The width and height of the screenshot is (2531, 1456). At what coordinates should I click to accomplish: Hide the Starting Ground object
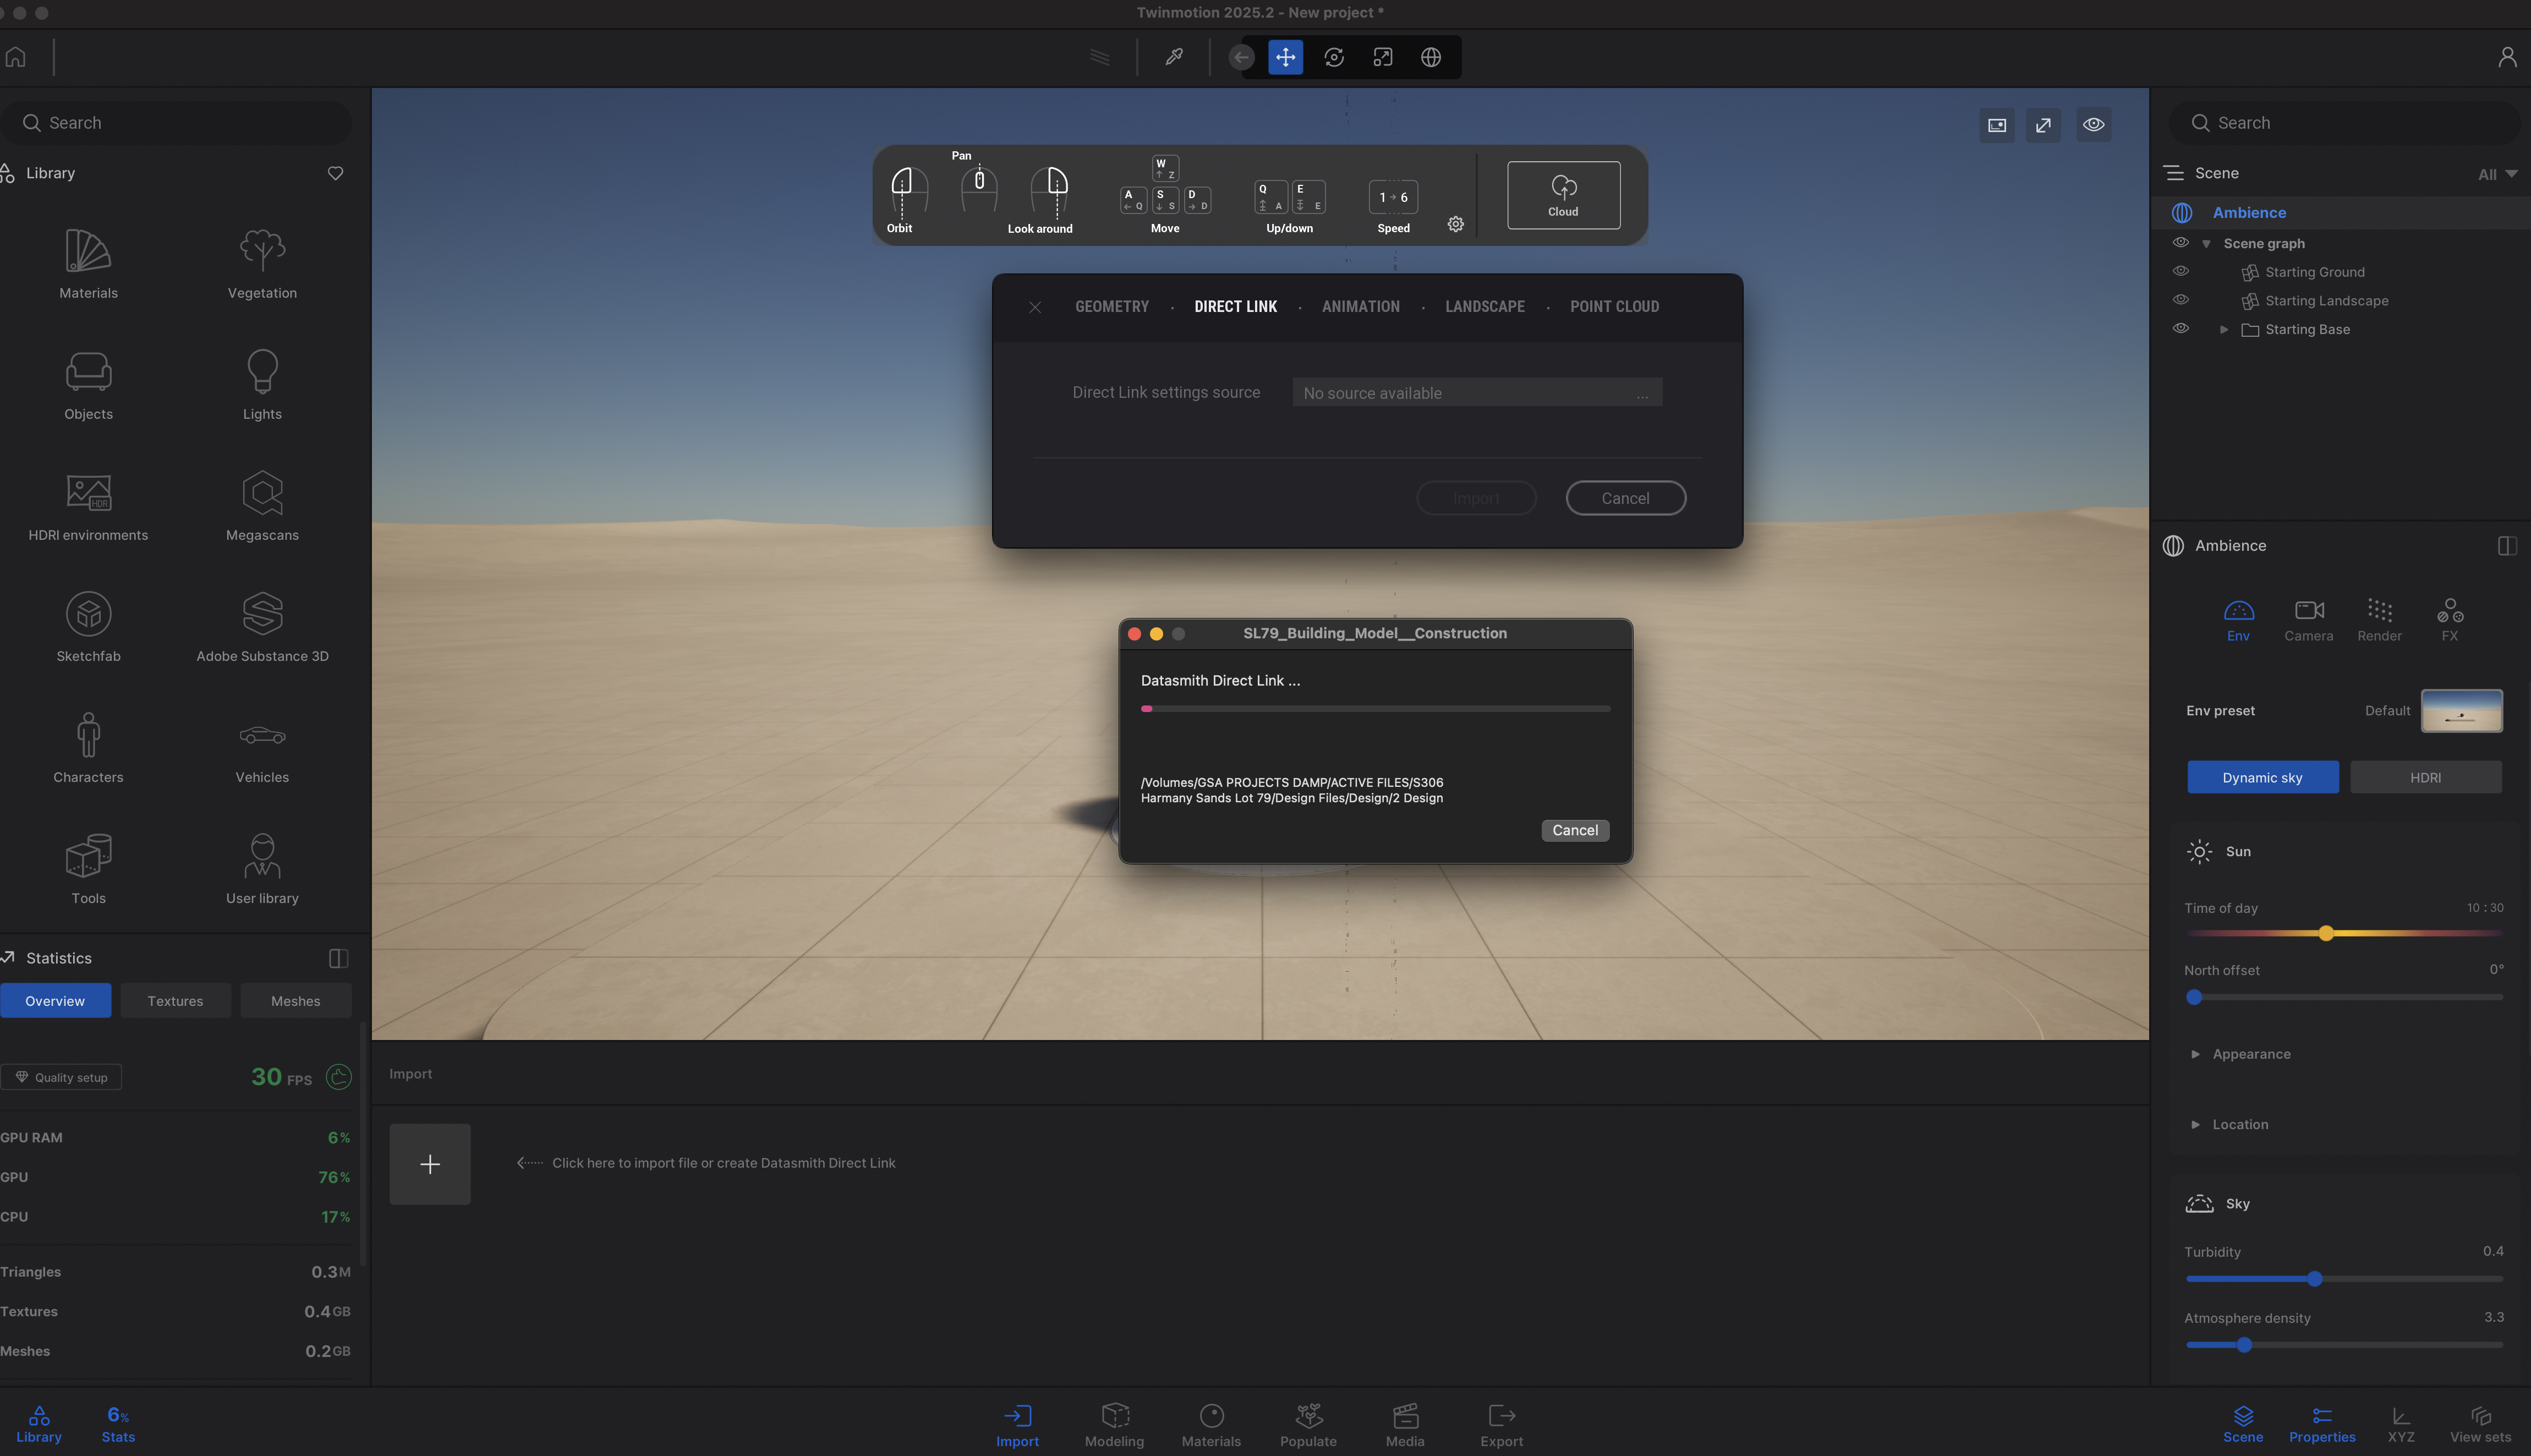pyautogui.click(x=2180, y=271)
